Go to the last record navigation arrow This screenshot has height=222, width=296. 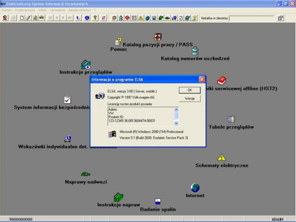pos(70,18)
